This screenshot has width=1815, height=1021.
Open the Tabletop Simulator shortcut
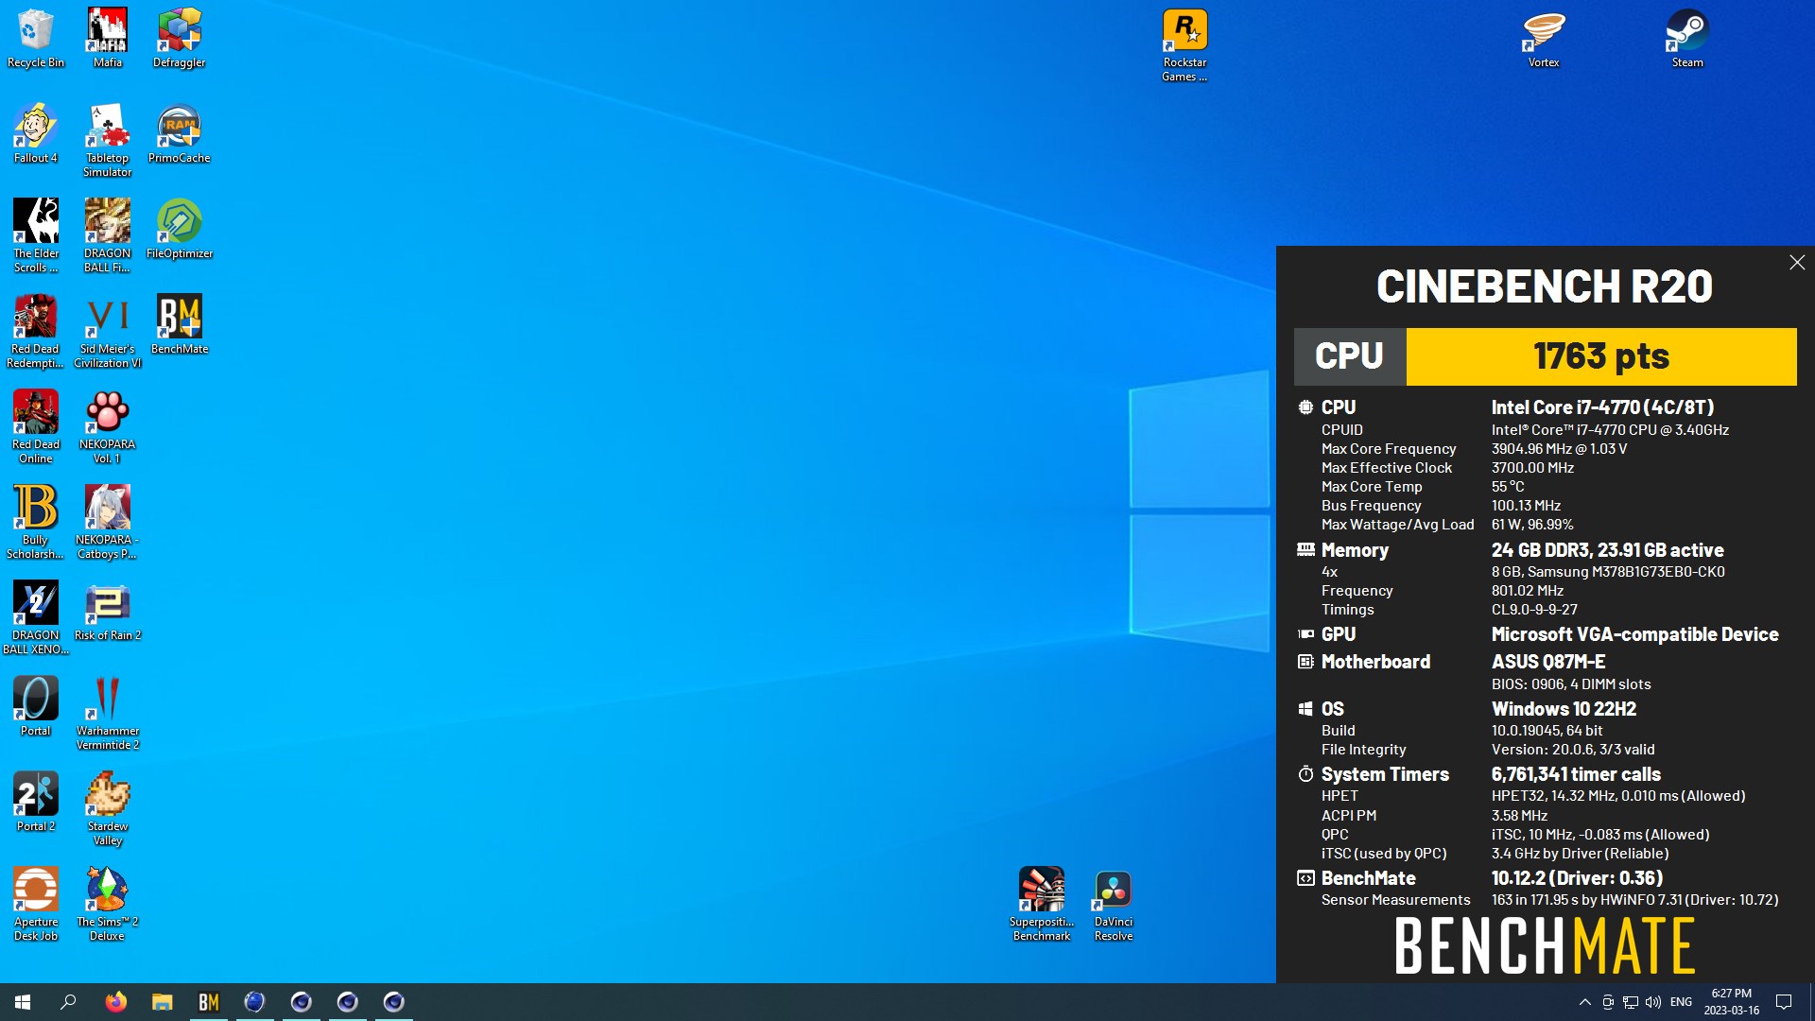point(108,141)
